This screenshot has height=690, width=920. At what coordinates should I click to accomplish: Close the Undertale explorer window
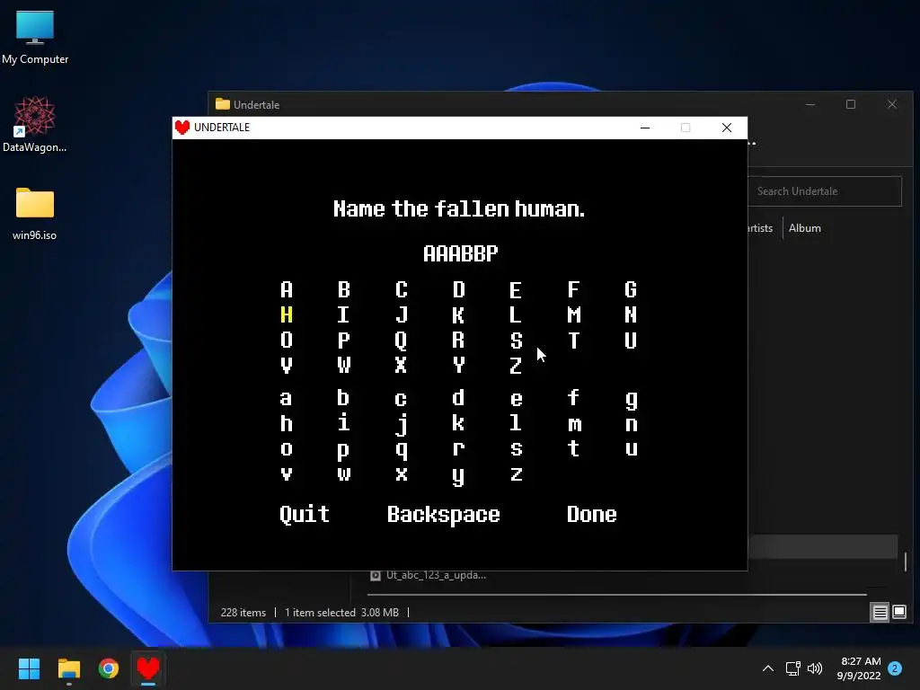892,104
